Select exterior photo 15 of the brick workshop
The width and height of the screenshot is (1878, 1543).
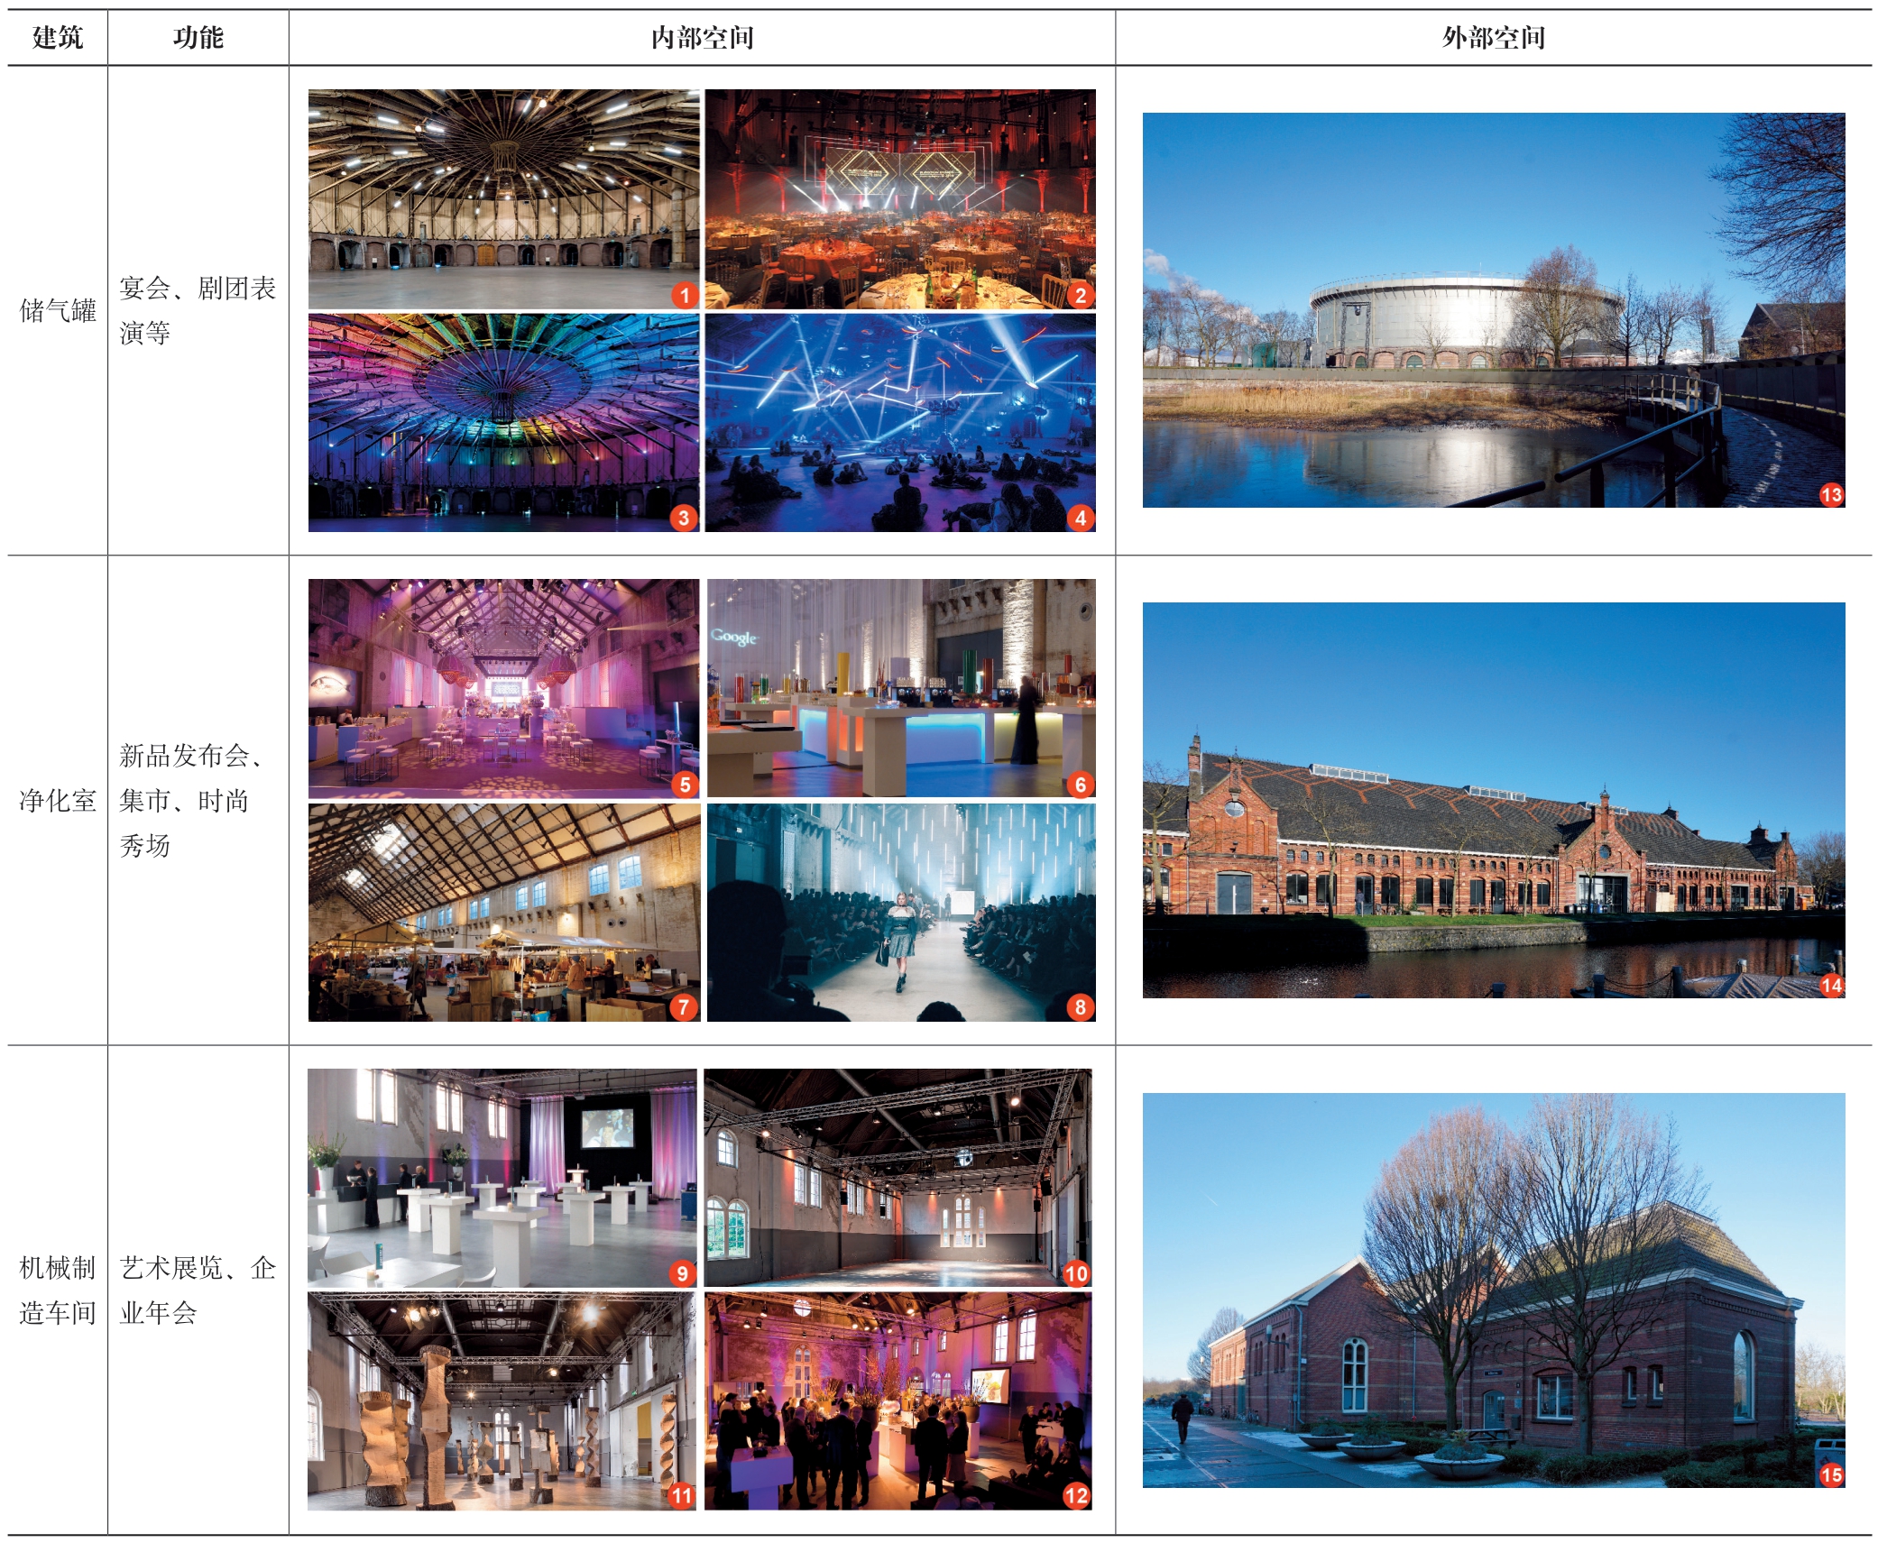pyautogui.click(x=1494, y=1290)
